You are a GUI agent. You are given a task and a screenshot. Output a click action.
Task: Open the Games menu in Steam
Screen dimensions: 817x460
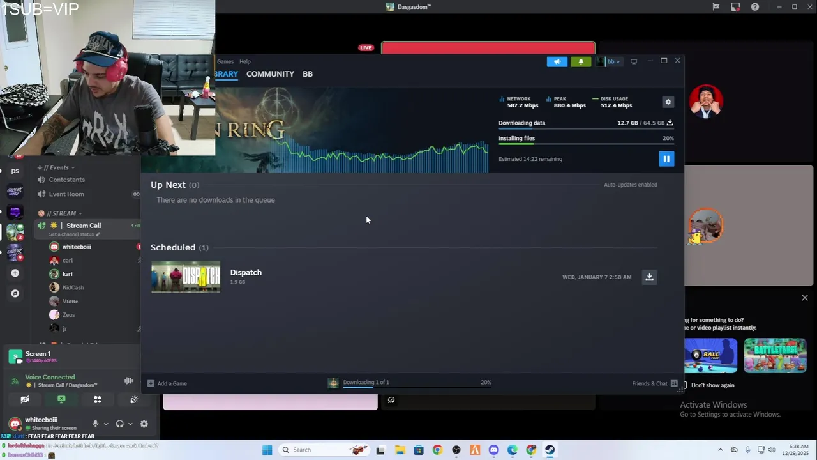tap(225, 61)
